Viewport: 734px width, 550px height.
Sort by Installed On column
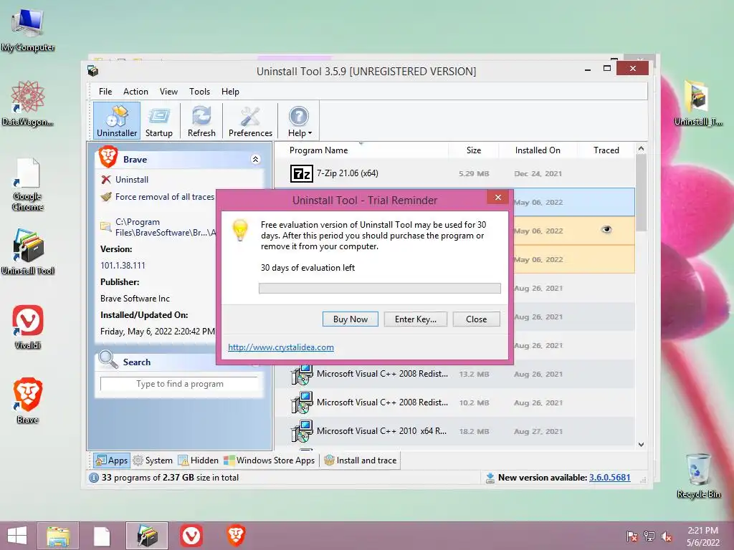click(538, 150)
